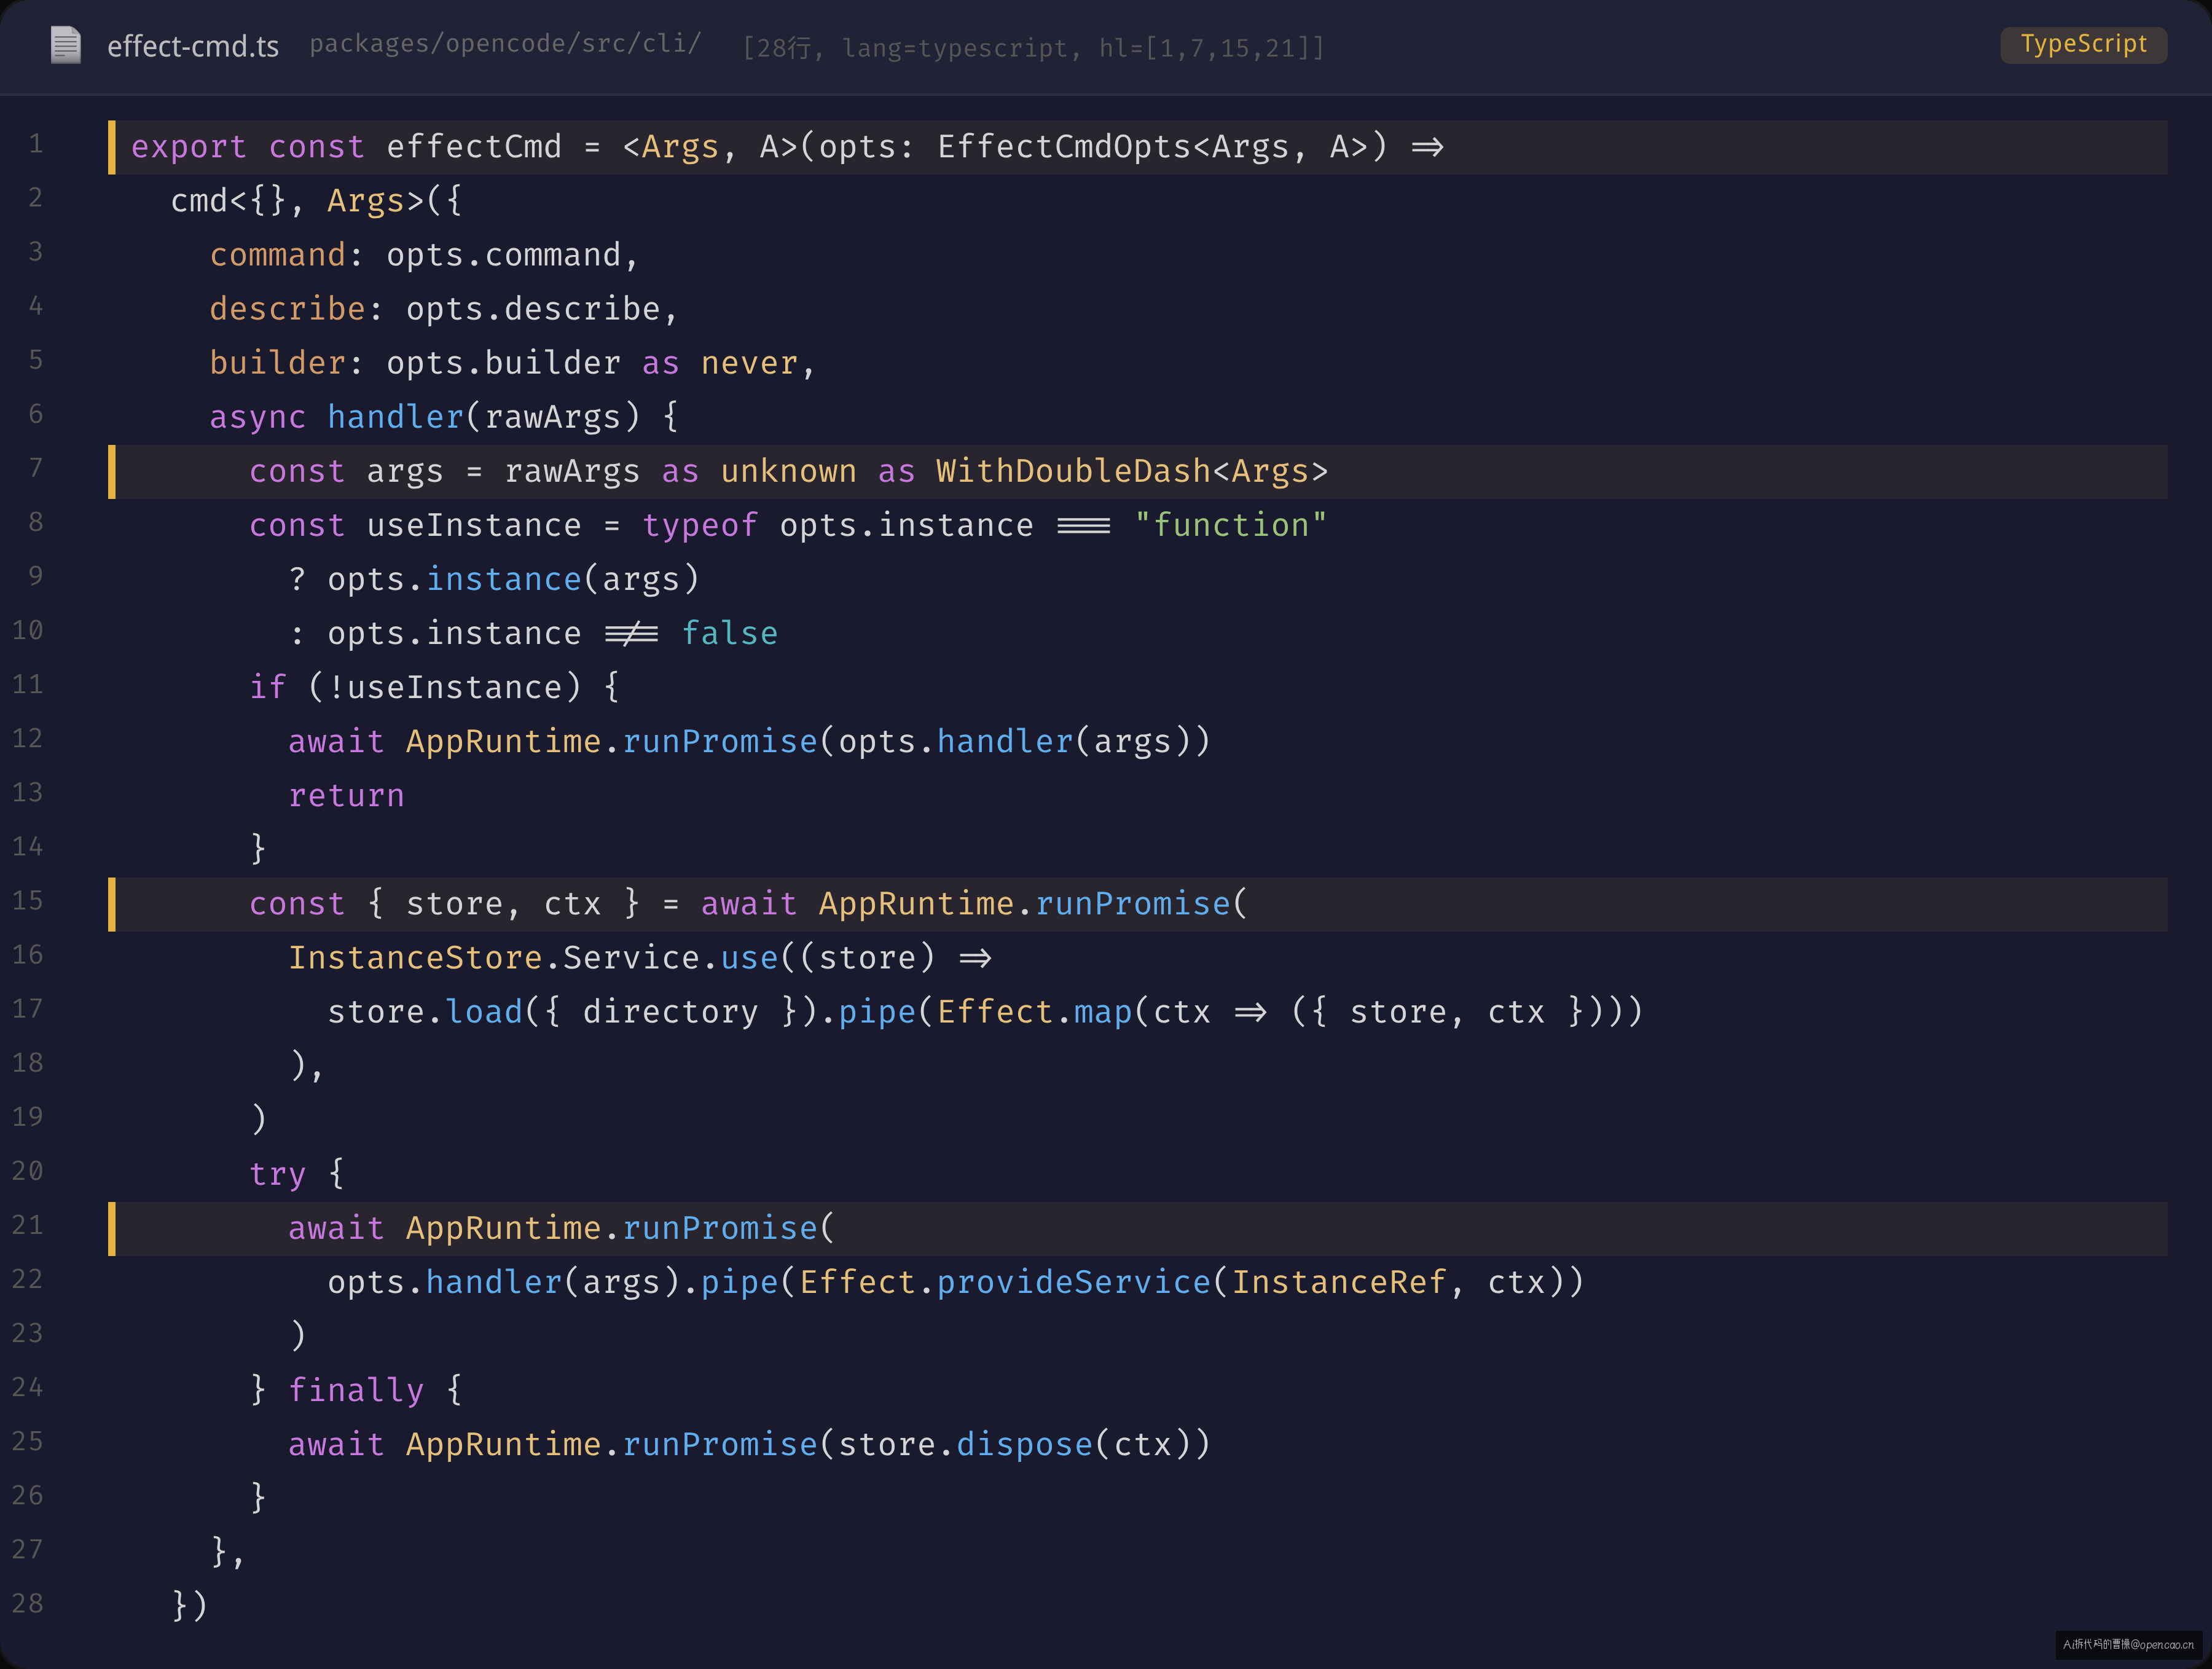Click the document file icon beside effect-cmd.ts
Viewport: 2212px width, 1669px height.
click(x=66, y=45)
